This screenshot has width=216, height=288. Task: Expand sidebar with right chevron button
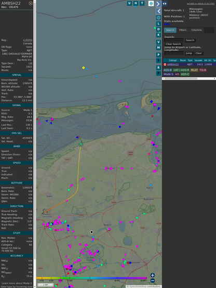(x=158, y=4)
